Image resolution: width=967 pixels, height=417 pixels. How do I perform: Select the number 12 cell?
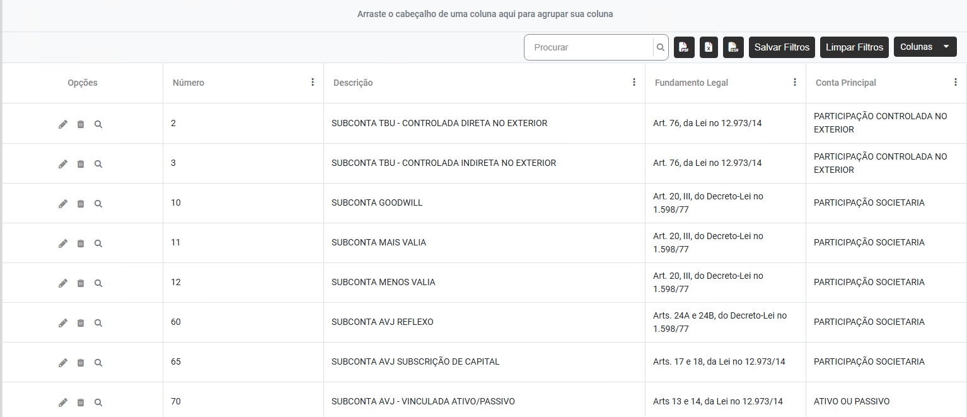point(243,283)
